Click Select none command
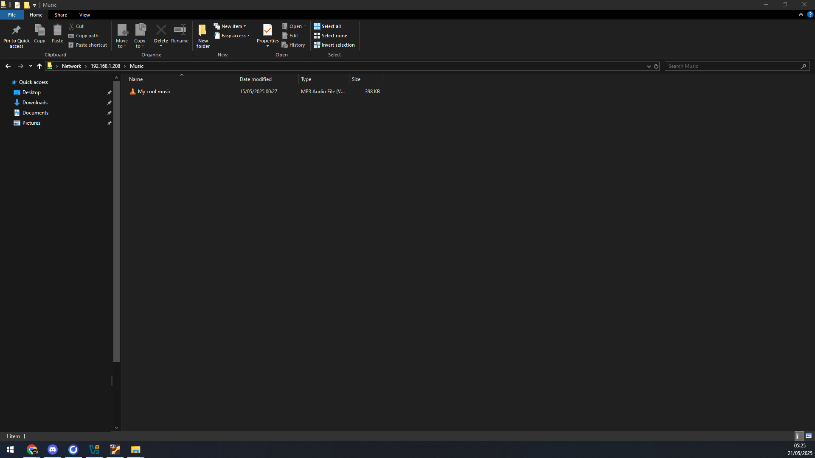 point(331,36)
